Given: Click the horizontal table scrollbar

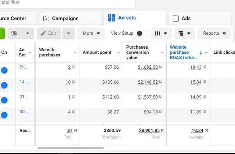Looking at the screenshot, I should click(70, 148).
